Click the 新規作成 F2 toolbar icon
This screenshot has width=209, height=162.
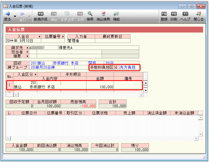tap(40, 14)
